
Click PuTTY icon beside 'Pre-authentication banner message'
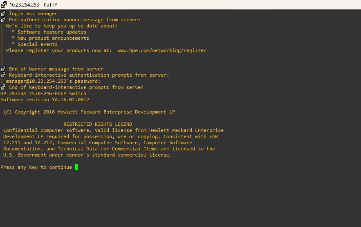[x=3, y=19]
